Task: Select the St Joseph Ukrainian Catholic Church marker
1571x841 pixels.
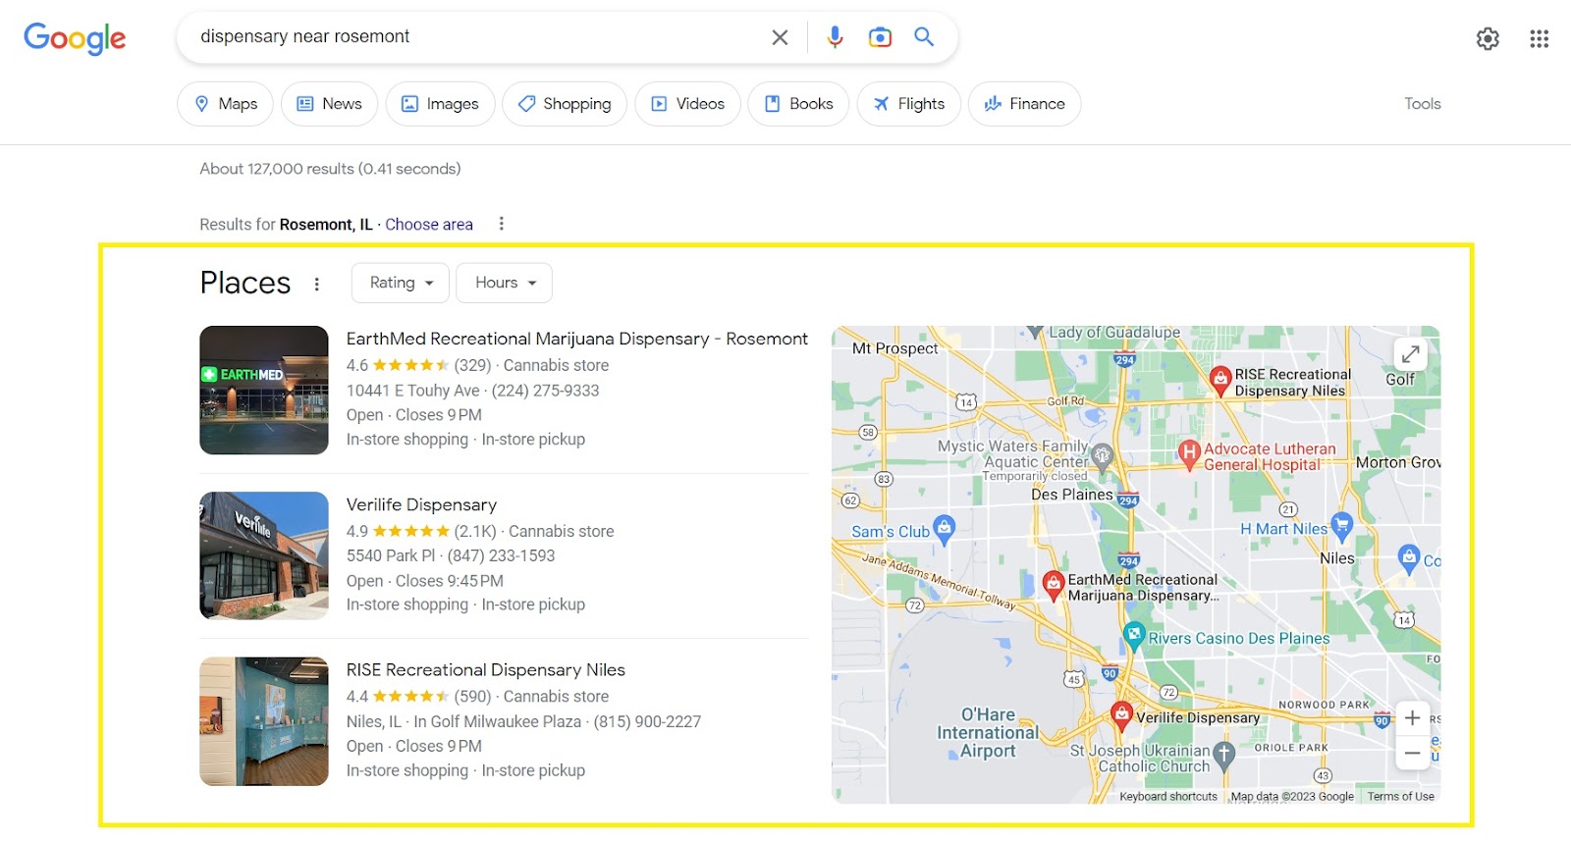Action: tap(1223, 755)
